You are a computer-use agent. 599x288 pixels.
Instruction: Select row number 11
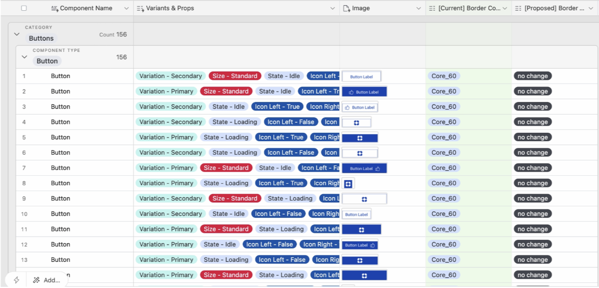[x=24, y=229]
